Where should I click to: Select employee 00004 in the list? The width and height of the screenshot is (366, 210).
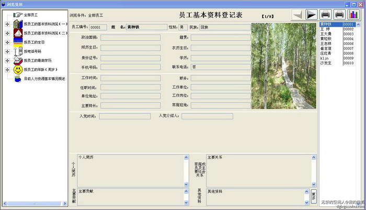[x=337, y=39]
